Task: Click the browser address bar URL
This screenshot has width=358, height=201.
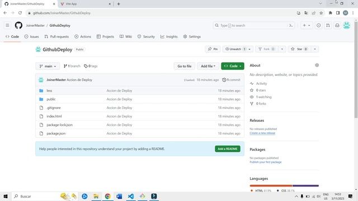Action: click(62, 13)
